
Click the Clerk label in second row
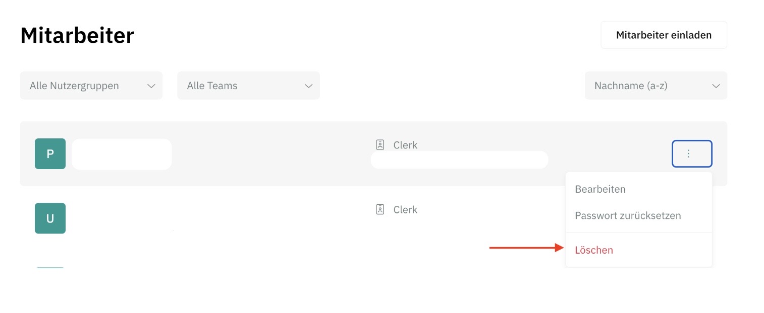click(405, 209)
